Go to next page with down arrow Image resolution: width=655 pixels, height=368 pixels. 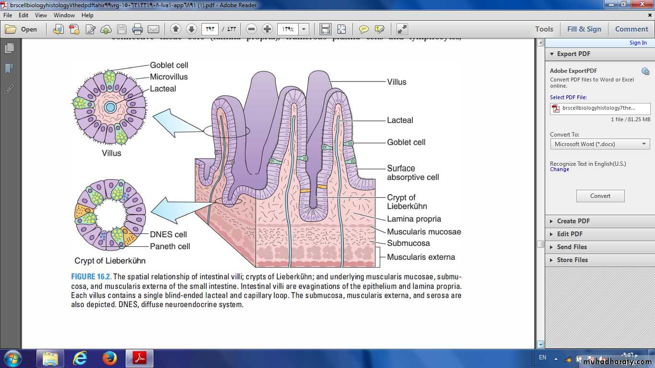tap(191, 29)
